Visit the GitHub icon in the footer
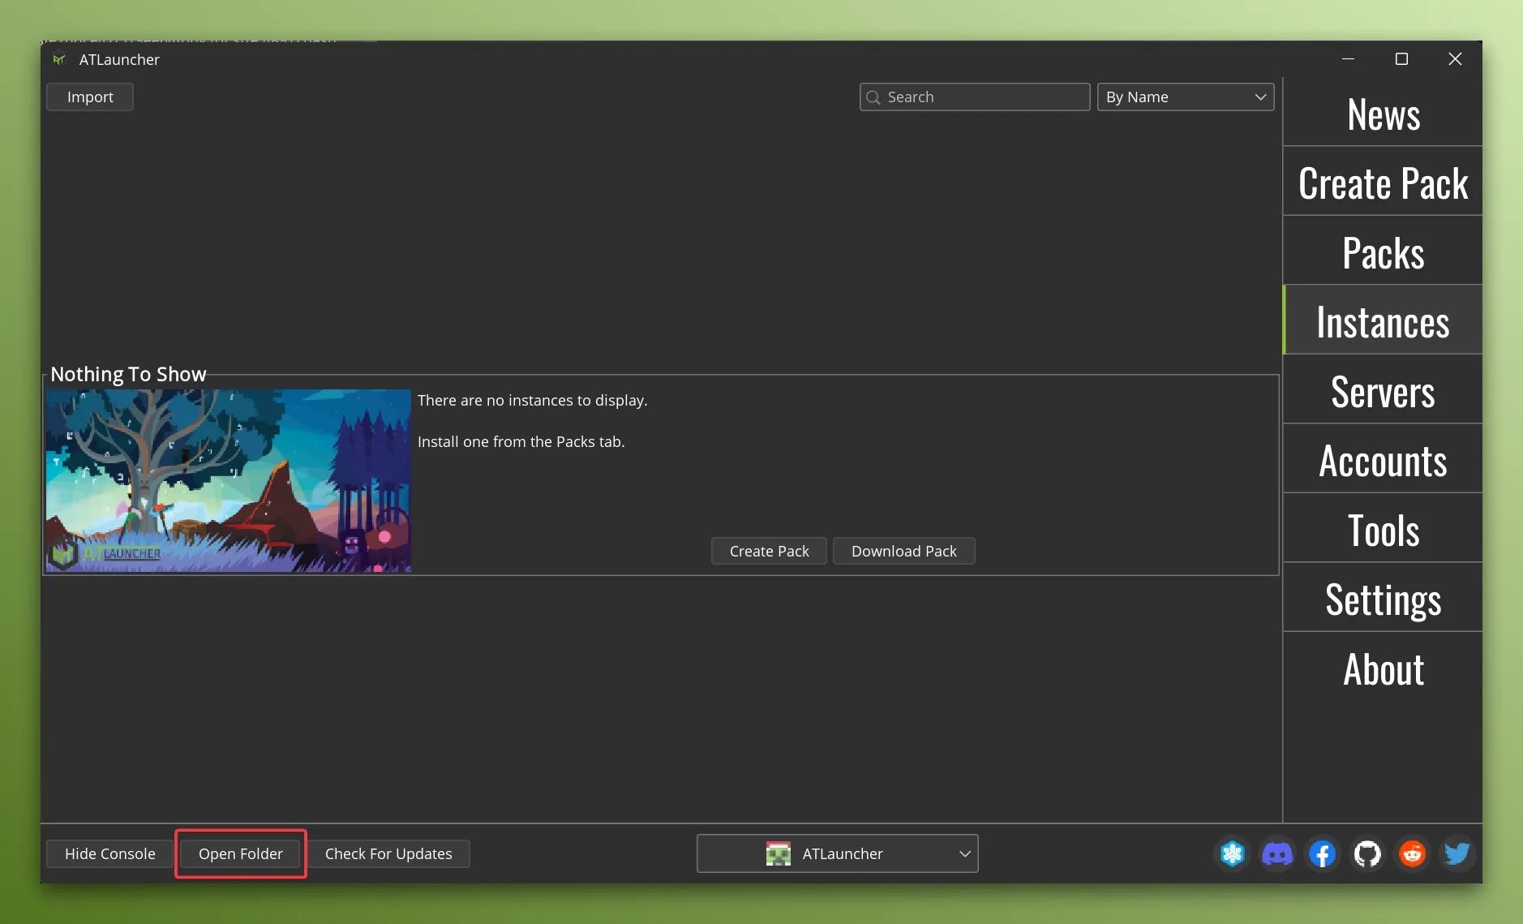 click(1366, 853)
